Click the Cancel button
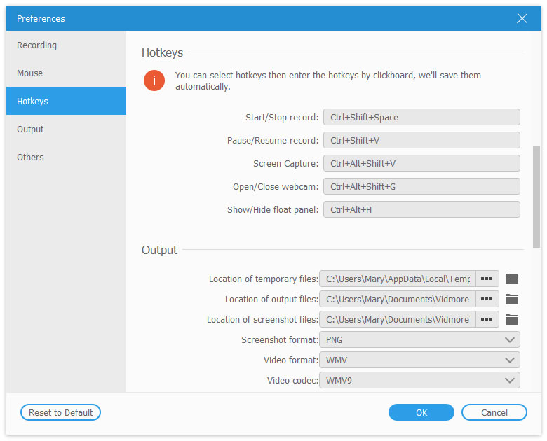 494,413
